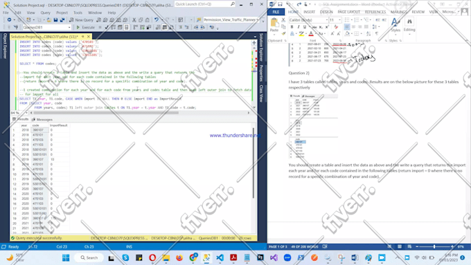The height and width of the screenshot is (265, 471).
Task: Click the Save icon in SSMS toolbar
Action: 55,20
